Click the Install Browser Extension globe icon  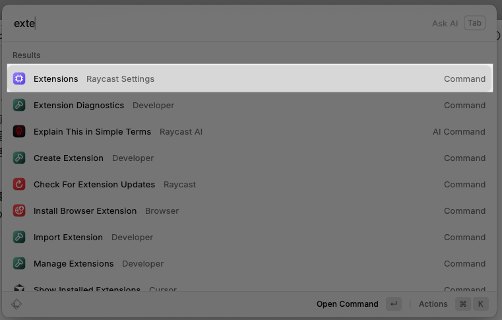[x=19, y=210]
